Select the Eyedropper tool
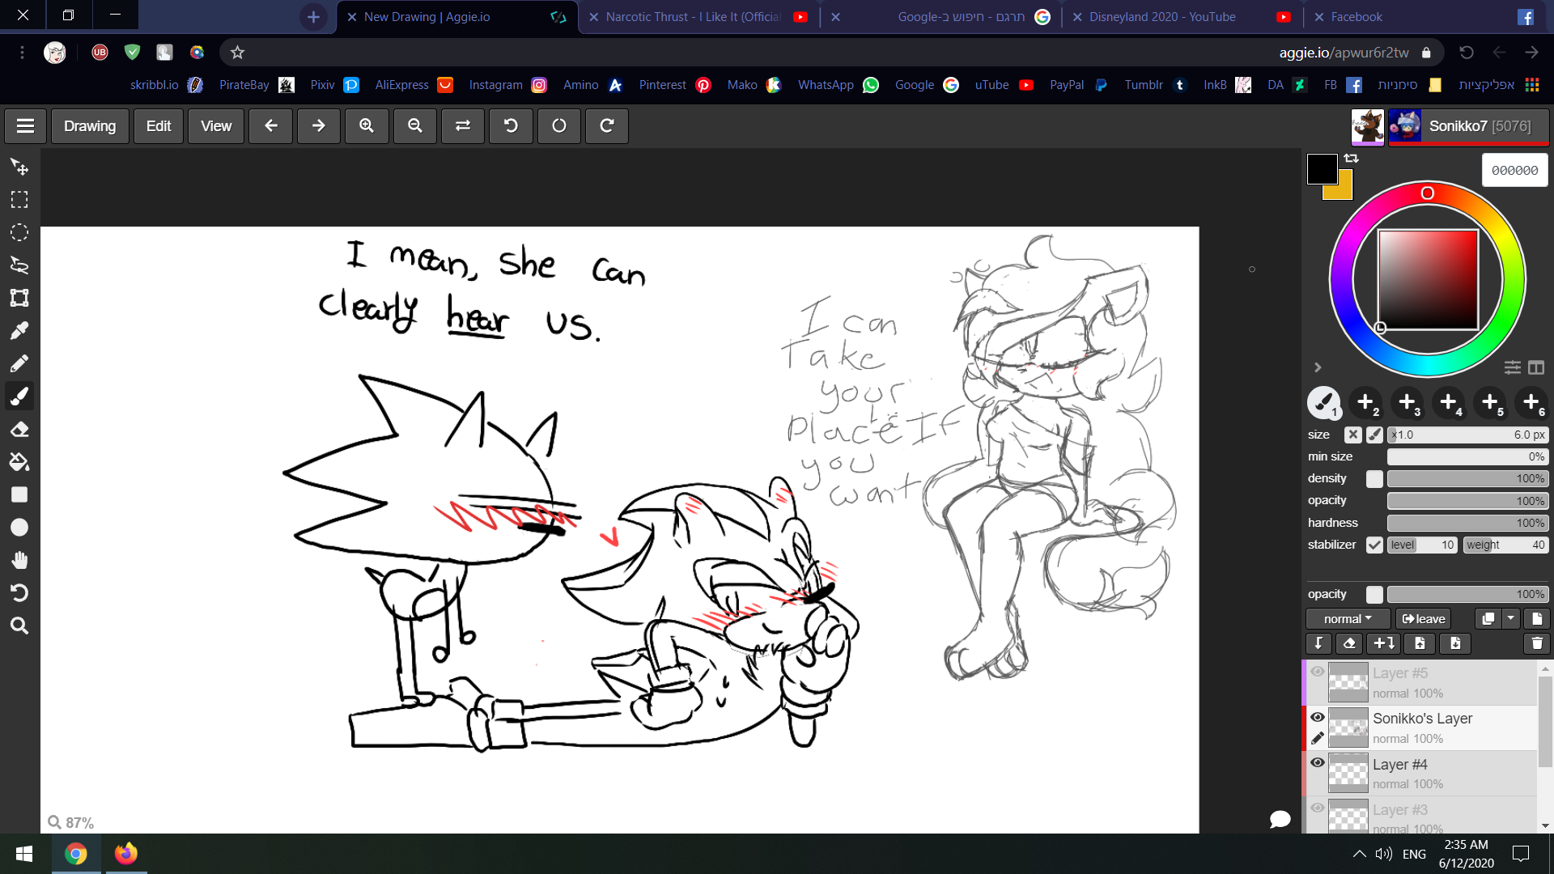Screen dimensions: 1554x874 click(19, 330)
